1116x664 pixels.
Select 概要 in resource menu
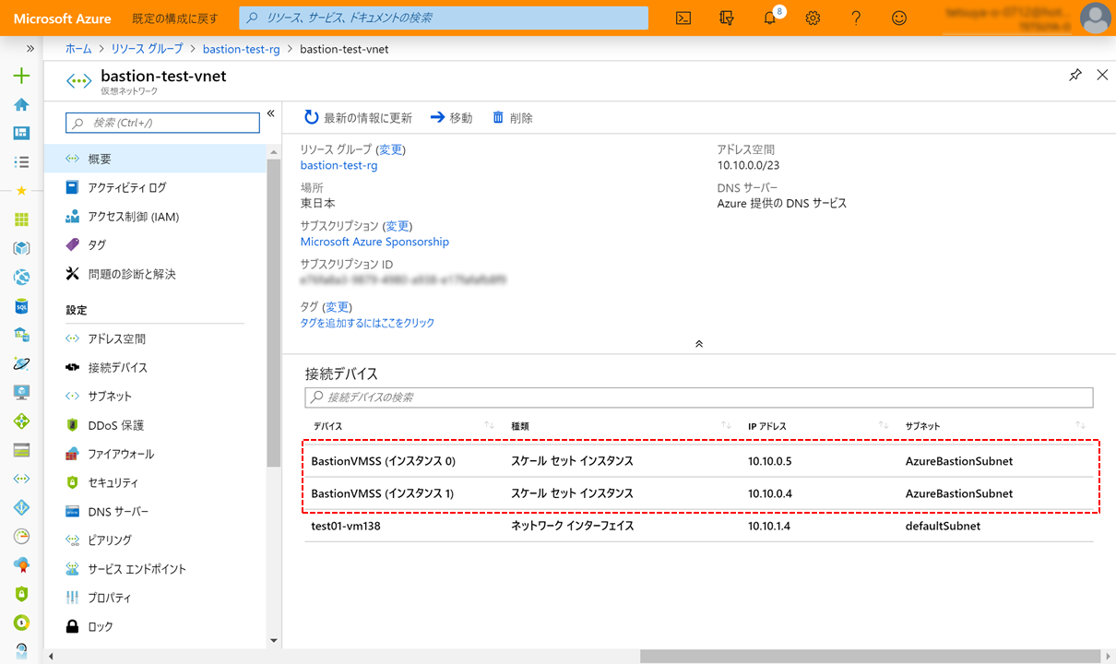tap(156, 159)
